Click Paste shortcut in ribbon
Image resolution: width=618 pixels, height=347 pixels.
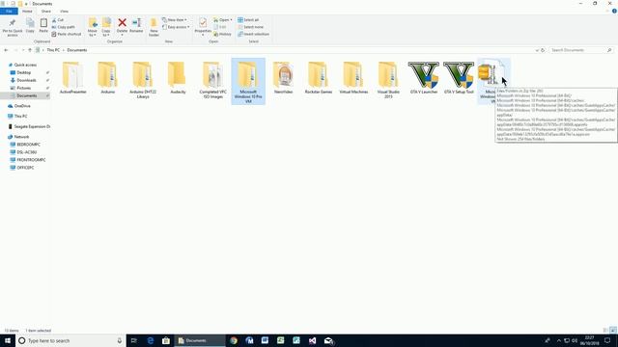coord(67,35)
